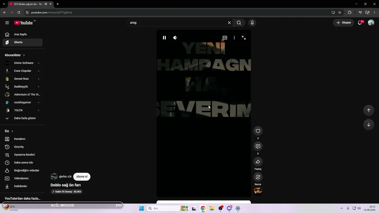The image size is (379, 213).
Task: Expand the tab search dropdown
Action: (x=4, y=4)
